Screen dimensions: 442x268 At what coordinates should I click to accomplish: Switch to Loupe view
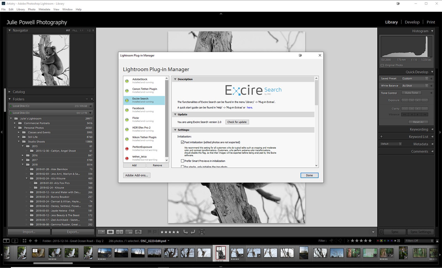coord(110,232)
